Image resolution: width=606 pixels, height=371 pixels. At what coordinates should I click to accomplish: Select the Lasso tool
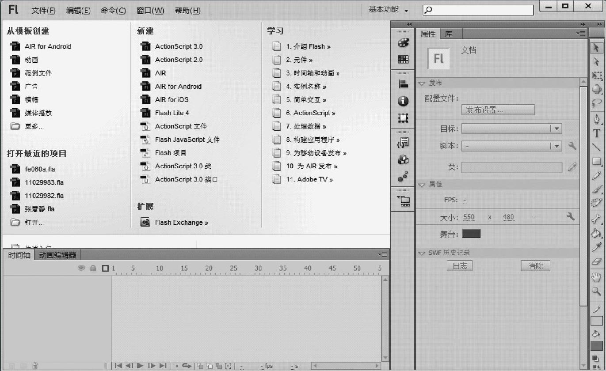pyautogui.click(x=596, y=103)
